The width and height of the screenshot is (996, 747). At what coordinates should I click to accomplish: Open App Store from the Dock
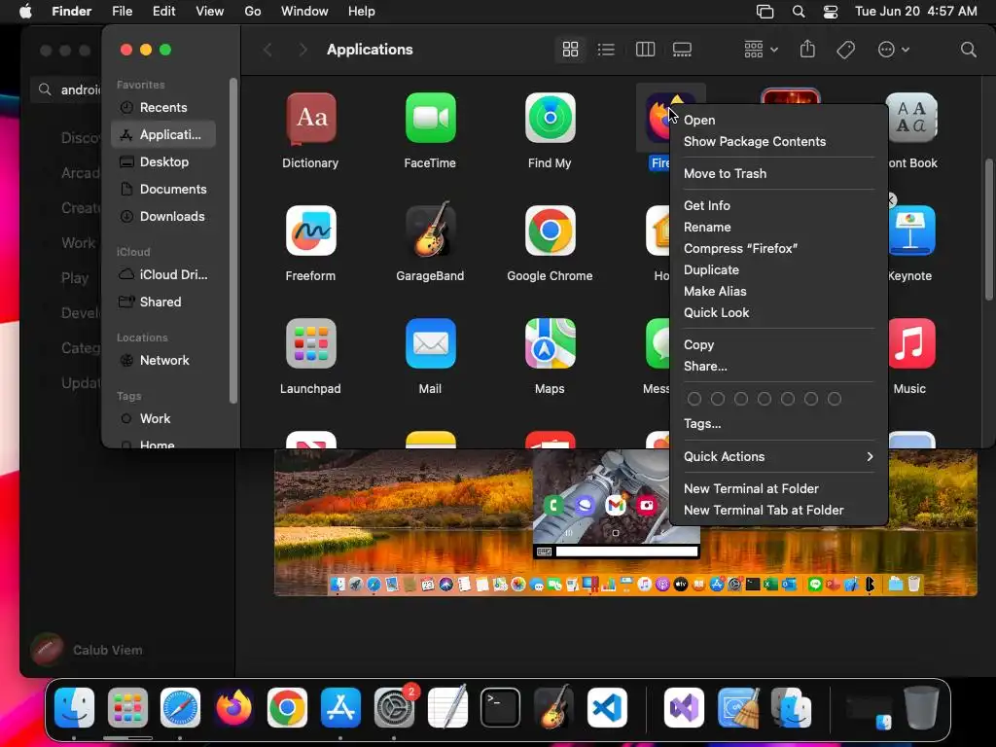340,707
